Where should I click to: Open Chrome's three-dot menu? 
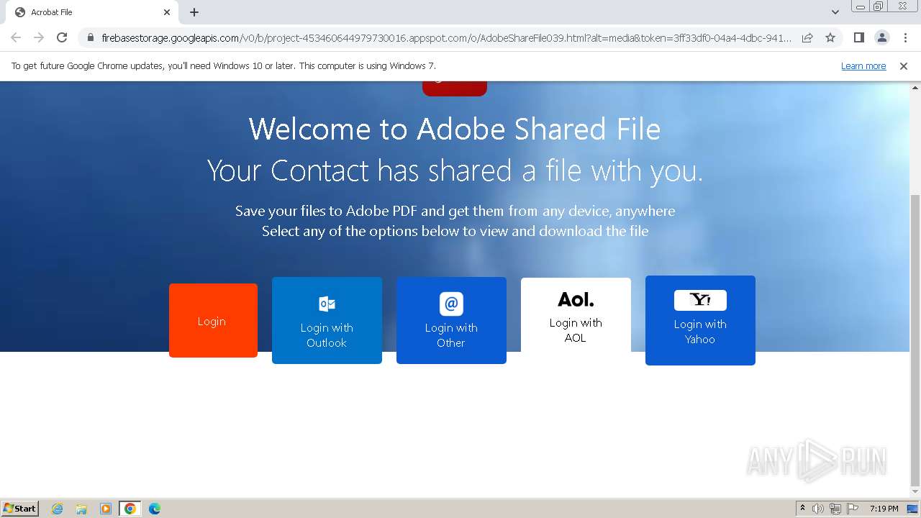(x=905, y=37)
